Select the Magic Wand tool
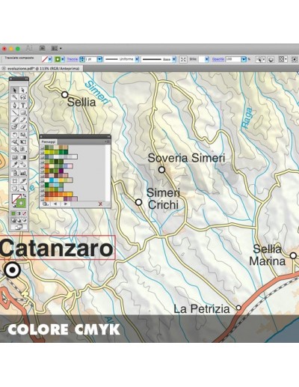 (x=15, y=97)
